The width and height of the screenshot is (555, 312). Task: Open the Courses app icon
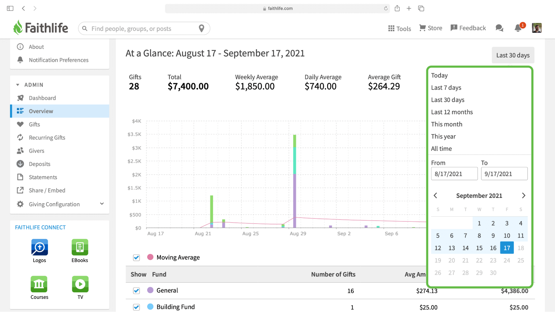39,284
